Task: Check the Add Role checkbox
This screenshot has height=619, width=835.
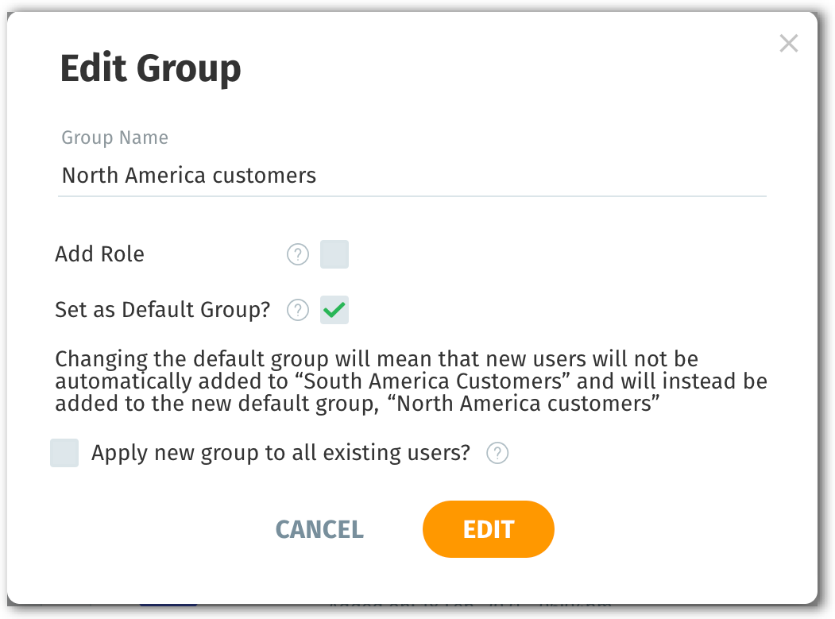Action: click(x=334, y=254)
